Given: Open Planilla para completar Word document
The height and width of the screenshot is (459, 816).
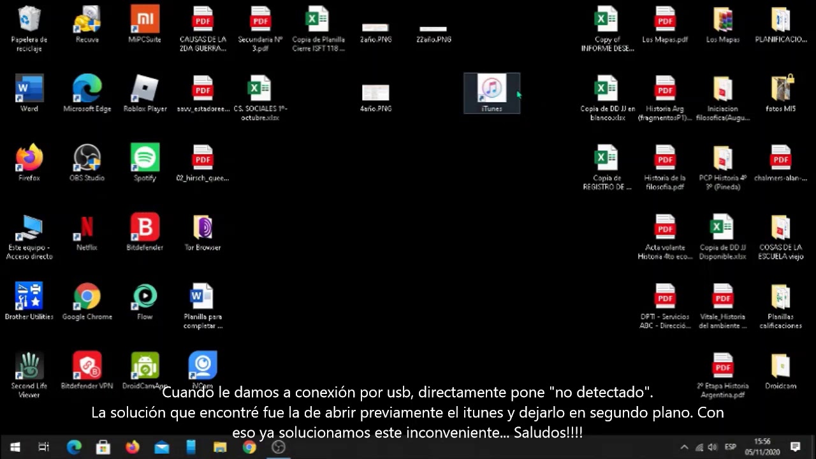Looking at the screenshot, I should (x=203, y=306).
